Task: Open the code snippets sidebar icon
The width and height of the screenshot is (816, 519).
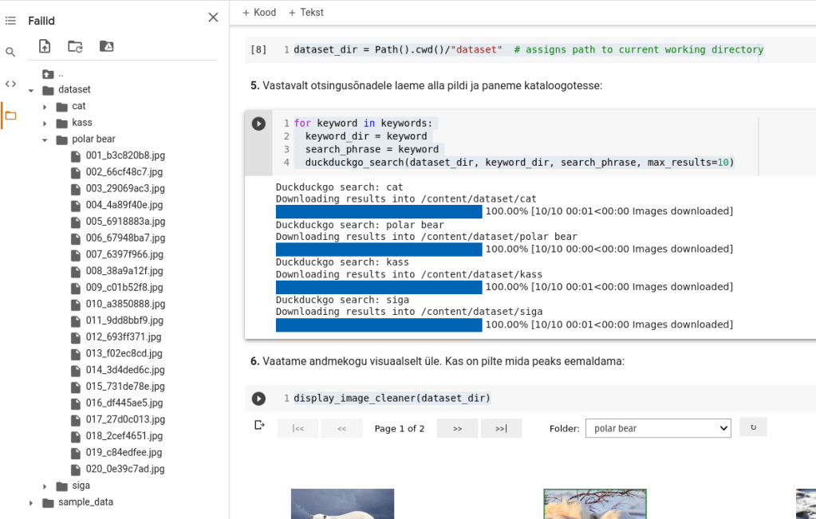Action: pos(10,84)
